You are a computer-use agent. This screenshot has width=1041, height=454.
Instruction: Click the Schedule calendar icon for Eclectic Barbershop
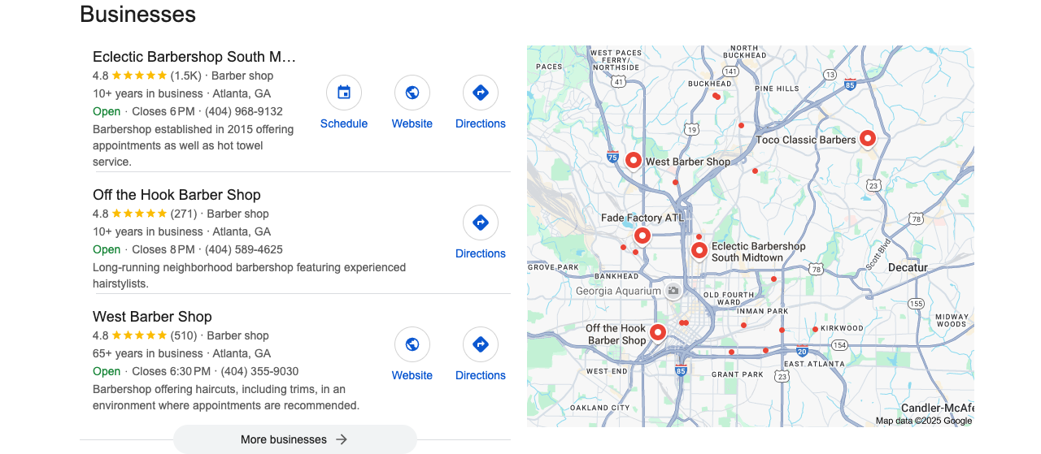(344, 93)
